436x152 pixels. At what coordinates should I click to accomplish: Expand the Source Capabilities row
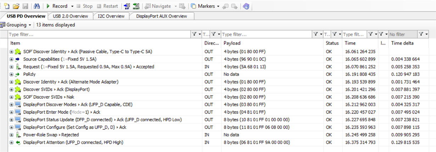12,59
